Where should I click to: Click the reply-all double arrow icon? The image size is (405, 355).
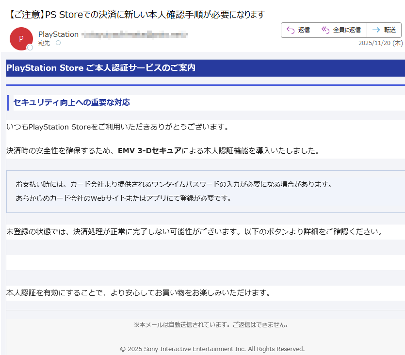point(325,30)
